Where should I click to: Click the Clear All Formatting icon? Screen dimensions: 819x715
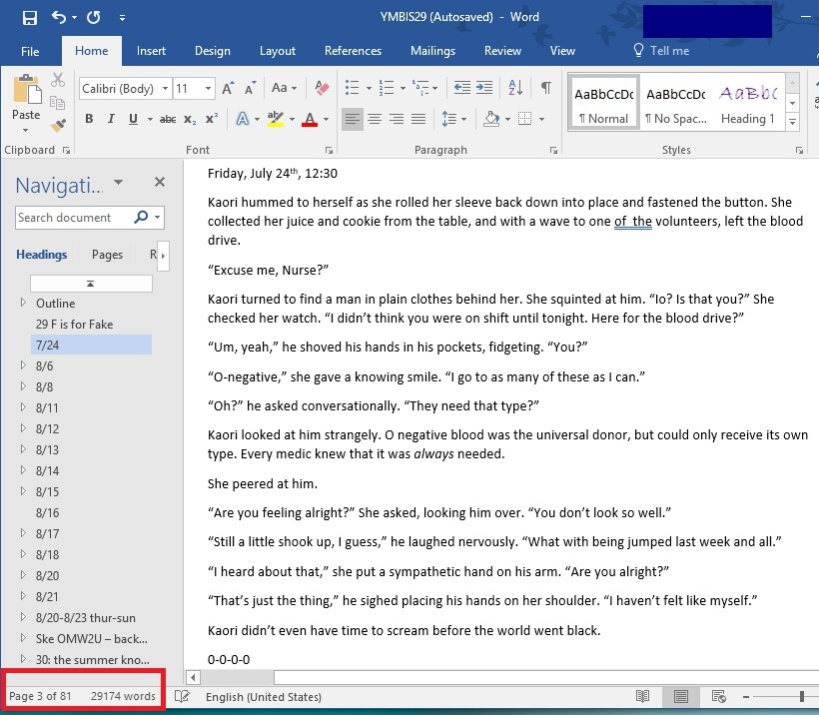click(x=321, y=89)
